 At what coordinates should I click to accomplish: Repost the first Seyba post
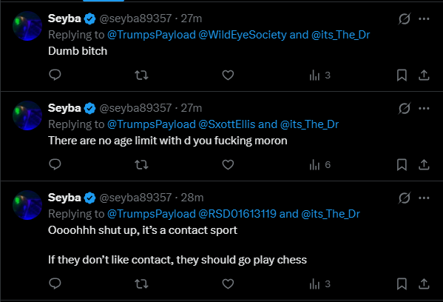(x=141, y=75)
